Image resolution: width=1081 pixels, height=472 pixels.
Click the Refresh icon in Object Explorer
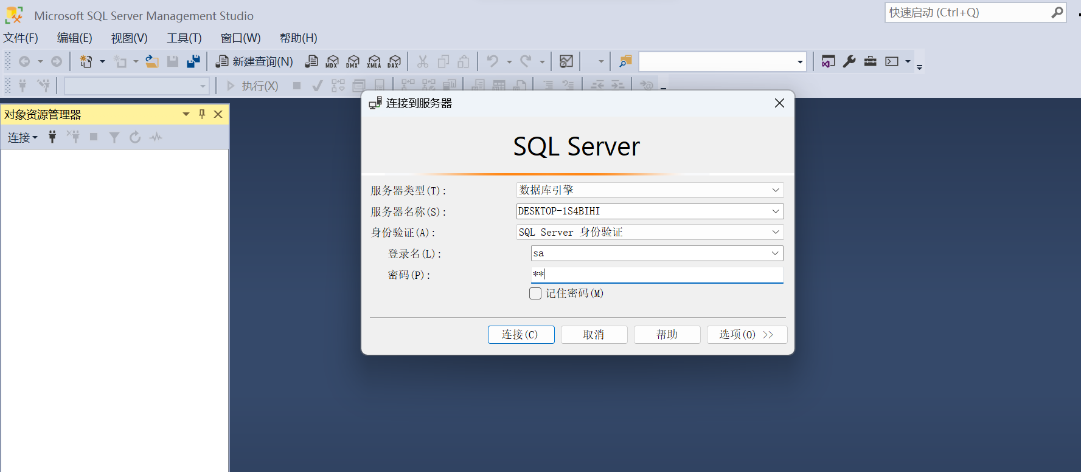(135, 137)
